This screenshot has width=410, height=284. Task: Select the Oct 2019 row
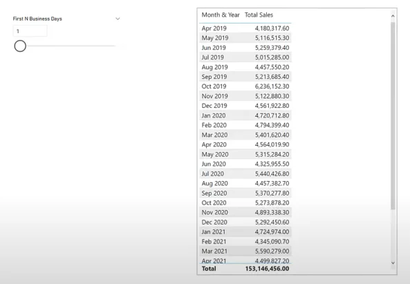click(x=245, y=86)
